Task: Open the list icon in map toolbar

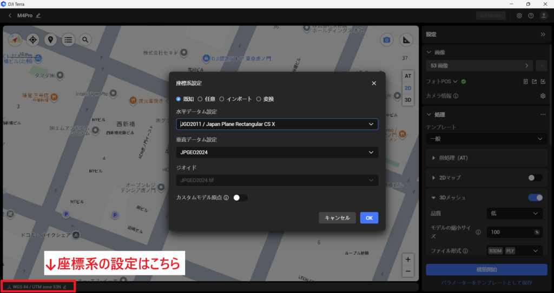Action: [x=68, y=39]
